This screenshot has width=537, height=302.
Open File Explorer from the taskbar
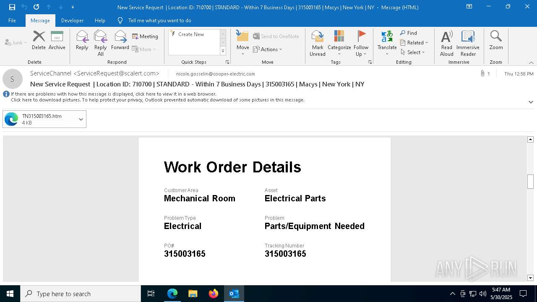[193, 294]
